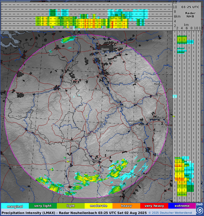
Task: Click the Marburg city label
Action: 159,84
